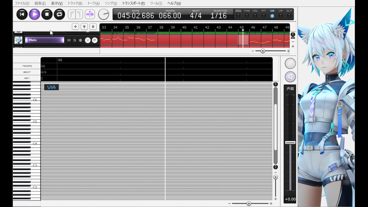The width and height of the screenshot is (368, 207).
Task: Toggle the P button on Melo track
Action: (x=95, y=40)
